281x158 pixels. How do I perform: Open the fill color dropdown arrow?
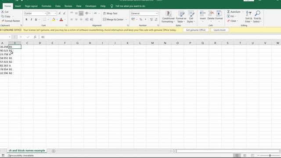pyautogui.click(x=57, y=19)
